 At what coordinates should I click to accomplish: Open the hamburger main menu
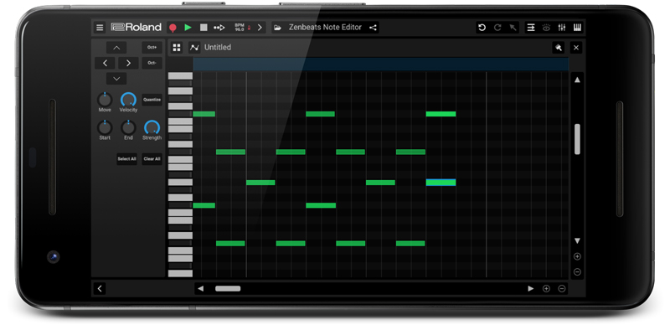click(x=100, y=28)
